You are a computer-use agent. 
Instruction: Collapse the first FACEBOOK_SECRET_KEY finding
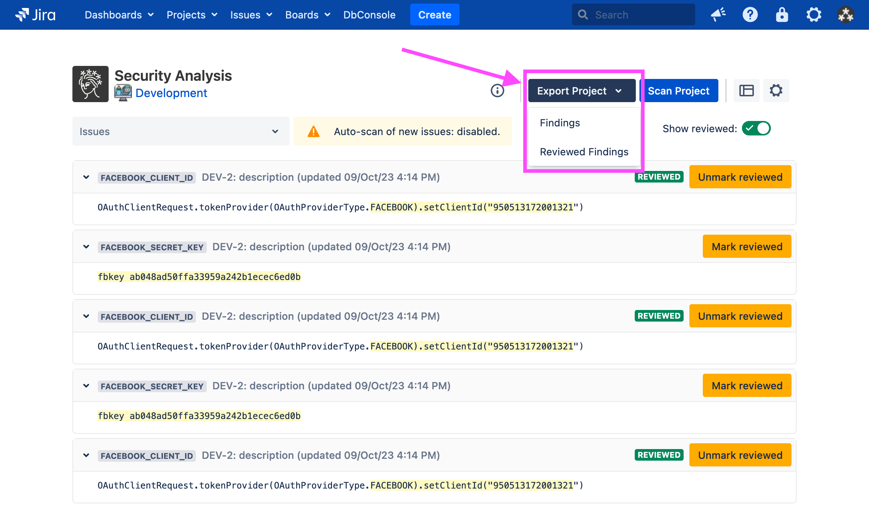coord(86,247)
